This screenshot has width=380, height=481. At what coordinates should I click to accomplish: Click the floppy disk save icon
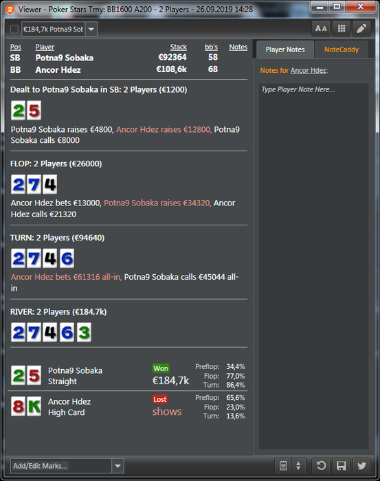click(341, 466)
